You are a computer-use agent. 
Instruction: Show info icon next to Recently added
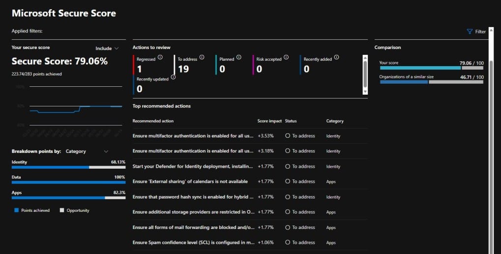point(336,57)
